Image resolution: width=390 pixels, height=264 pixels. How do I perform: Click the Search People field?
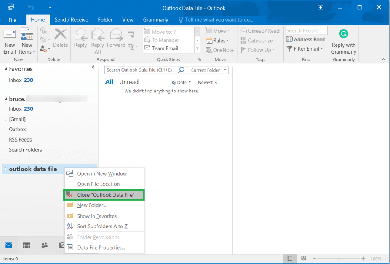[306, 30]
